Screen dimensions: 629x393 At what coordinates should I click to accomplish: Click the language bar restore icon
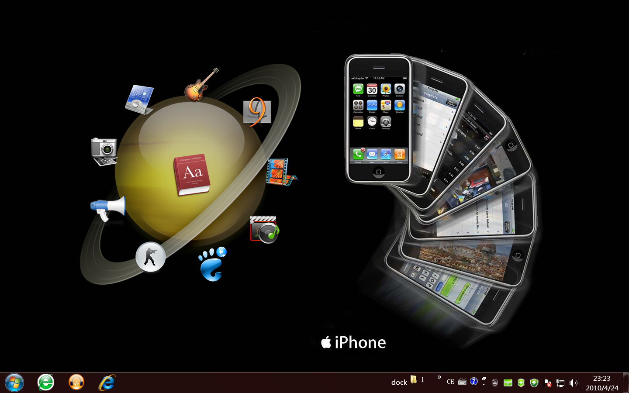click(x=484, y=379)
